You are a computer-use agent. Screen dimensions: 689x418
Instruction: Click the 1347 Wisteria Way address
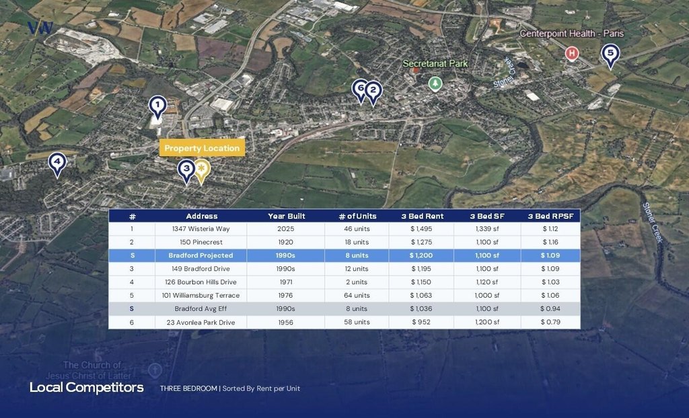(202, 229)
